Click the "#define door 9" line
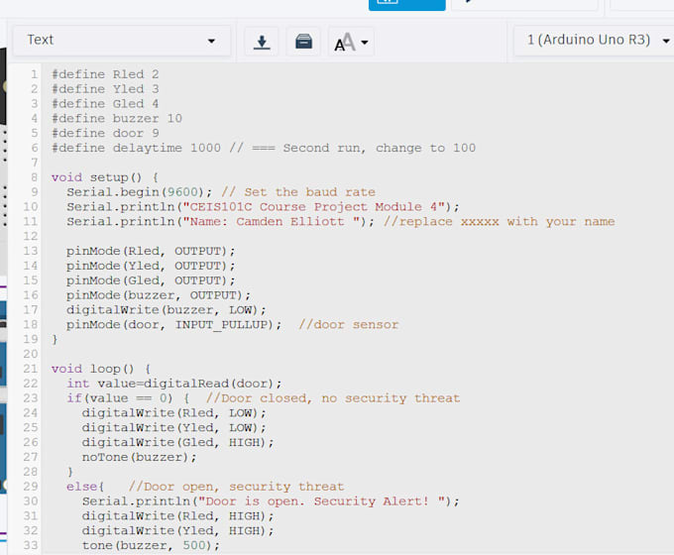This screenshot has width=674, height=555. (105, 133)
